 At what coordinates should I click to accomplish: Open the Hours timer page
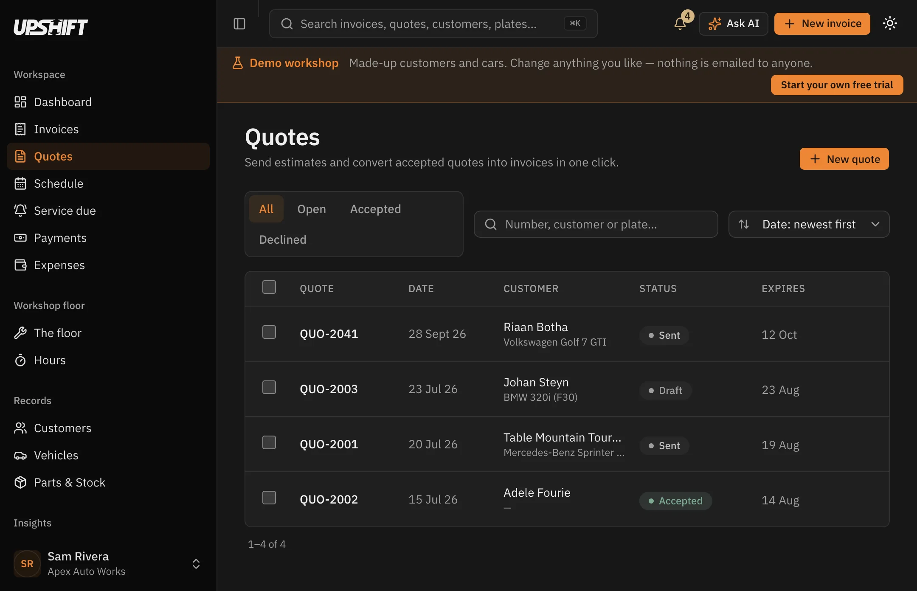(x=108, y=360)
